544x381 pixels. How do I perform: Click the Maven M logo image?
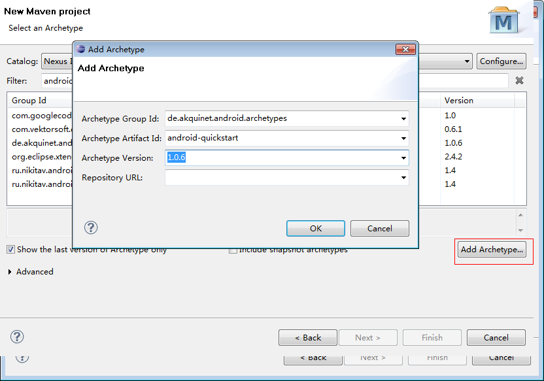[x=504, y=21]
